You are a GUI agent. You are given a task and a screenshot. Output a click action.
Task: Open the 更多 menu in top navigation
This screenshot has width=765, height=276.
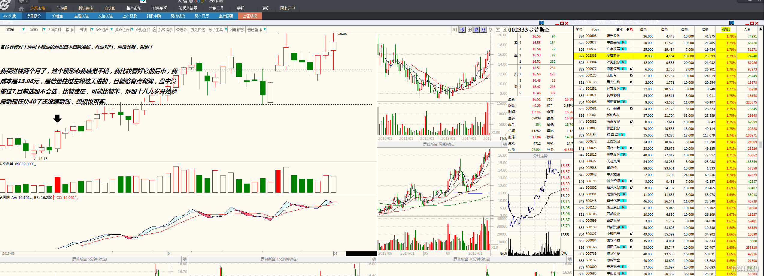(x=266, y=8)
